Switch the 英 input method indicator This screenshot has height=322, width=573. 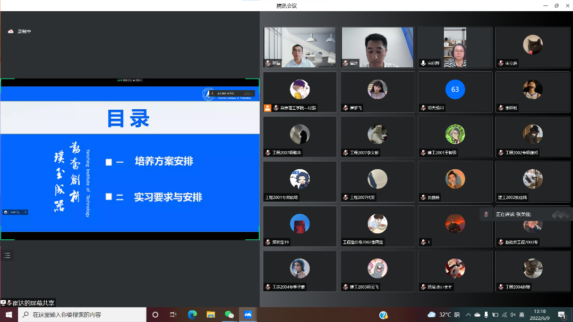point(521,315)
